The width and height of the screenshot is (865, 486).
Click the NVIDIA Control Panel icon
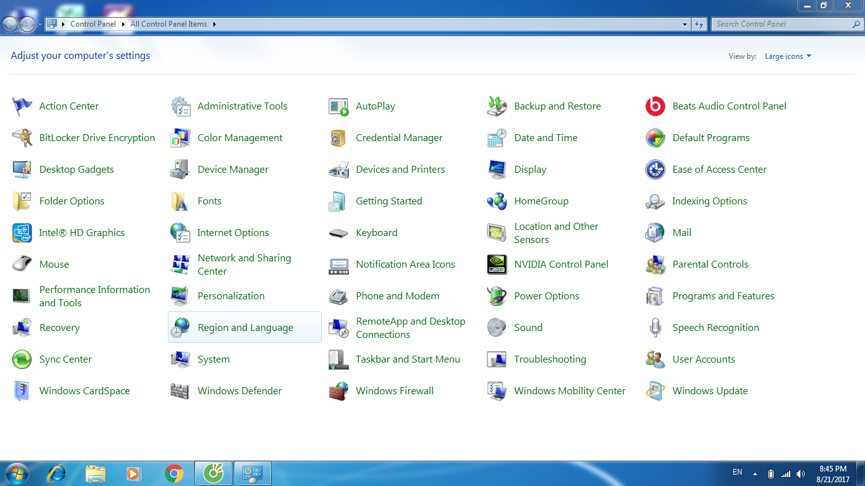(497, 265)
